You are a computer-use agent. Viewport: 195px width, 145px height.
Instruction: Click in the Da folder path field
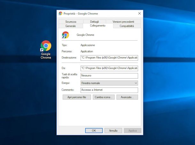click(x=109, y=68)
